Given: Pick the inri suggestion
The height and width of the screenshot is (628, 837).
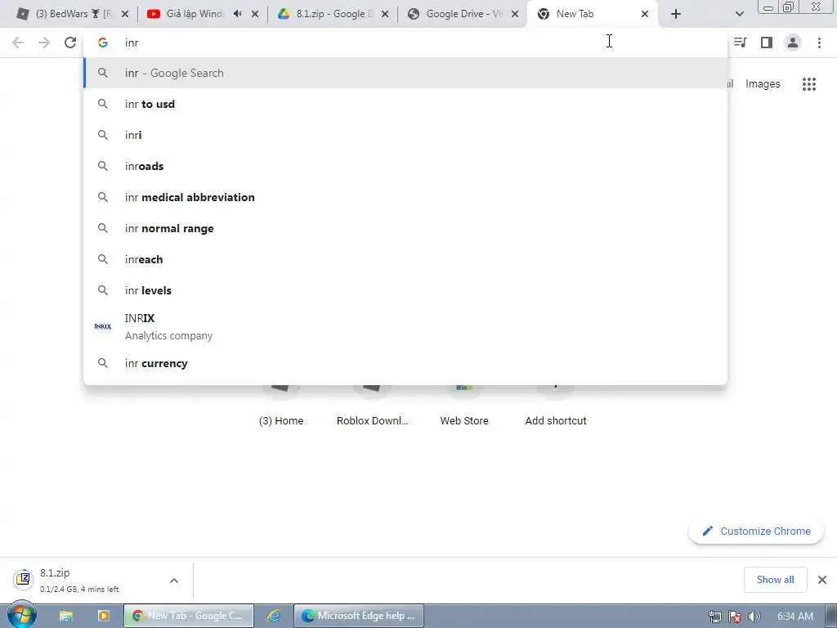Looking at the screenshot, I should coord(405,135).
